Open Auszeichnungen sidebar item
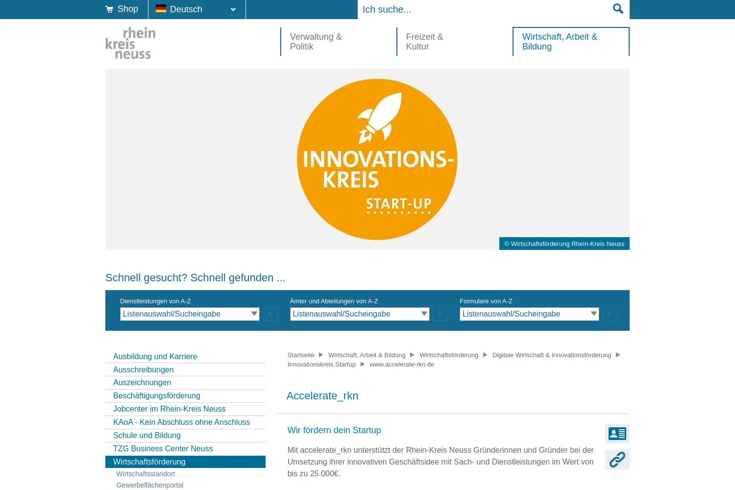Viewport: 735px width, 490px height. (185, 383)
